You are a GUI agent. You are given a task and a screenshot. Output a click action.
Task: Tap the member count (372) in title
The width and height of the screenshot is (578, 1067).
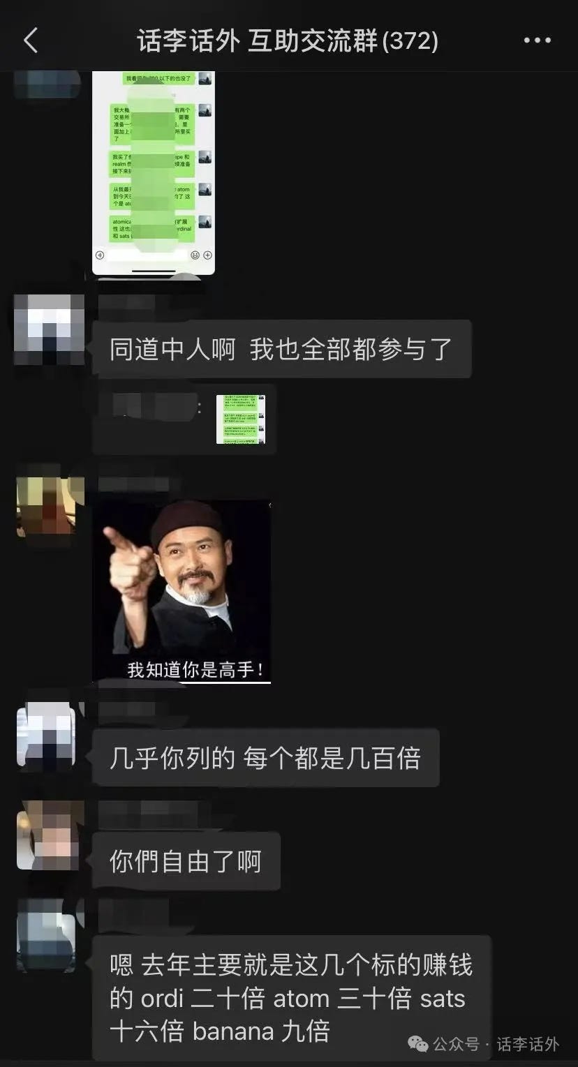(410, 41)
